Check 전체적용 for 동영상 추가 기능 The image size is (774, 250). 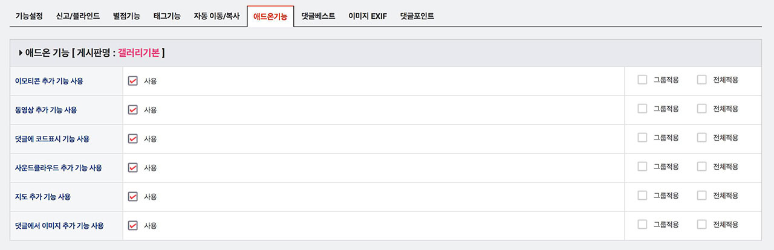tap(701, 109)
